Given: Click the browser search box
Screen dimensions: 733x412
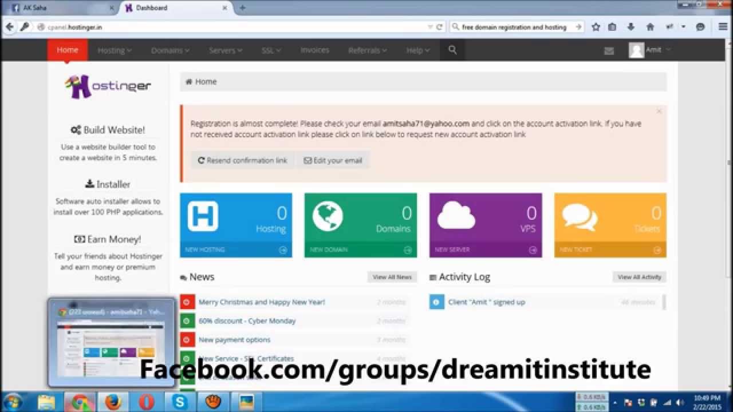Looking at the screenshot, I should pyautogui.click(x=517, y=27).
